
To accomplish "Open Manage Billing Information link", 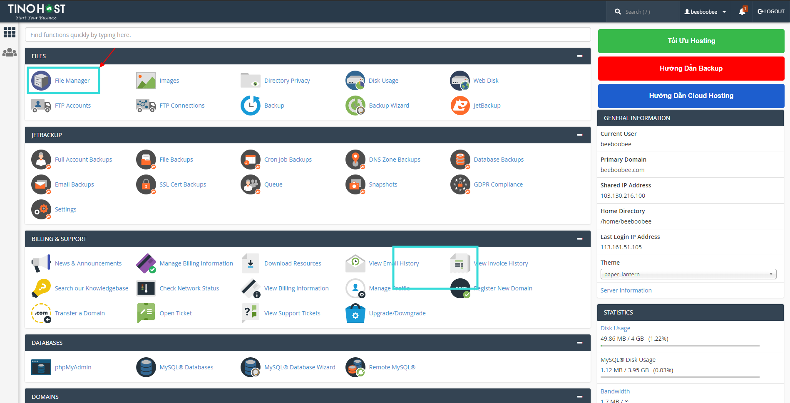I will (x=196, y=263).
